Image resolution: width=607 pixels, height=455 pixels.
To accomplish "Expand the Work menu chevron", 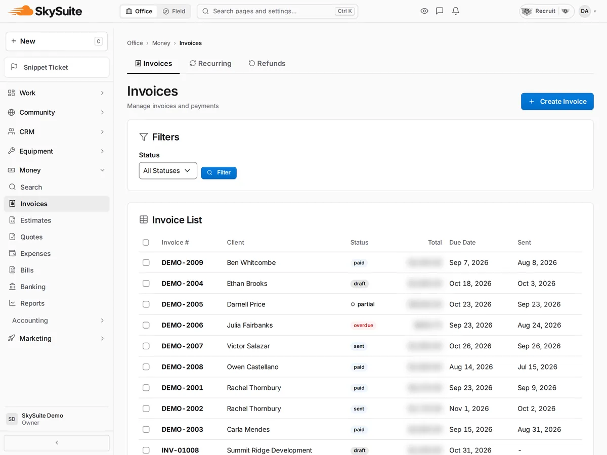I will click(x=102, y=93).
